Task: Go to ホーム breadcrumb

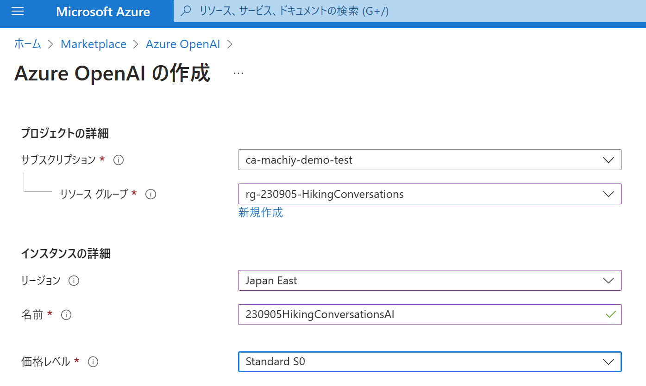Action: (28, 44)
